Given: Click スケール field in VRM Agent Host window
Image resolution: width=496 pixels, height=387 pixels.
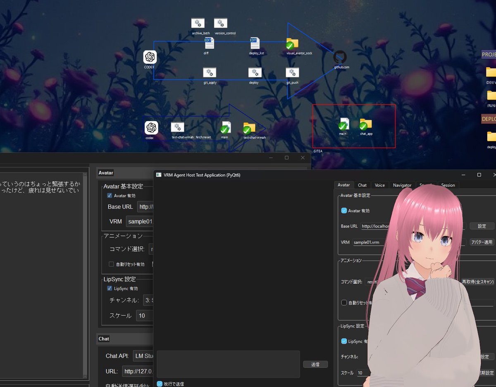Looking at the screenshot, I should point(362,373).
